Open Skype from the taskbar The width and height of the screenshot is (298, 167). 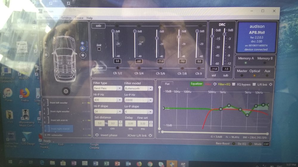(x=161, y=164)
